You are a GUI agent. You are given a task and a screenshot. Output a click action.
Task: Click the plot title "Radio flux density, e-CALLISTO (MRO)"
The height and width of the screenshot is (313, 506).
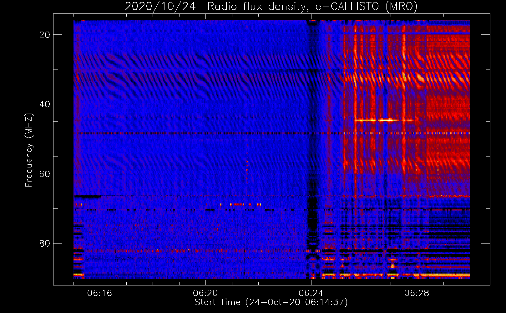312,6
